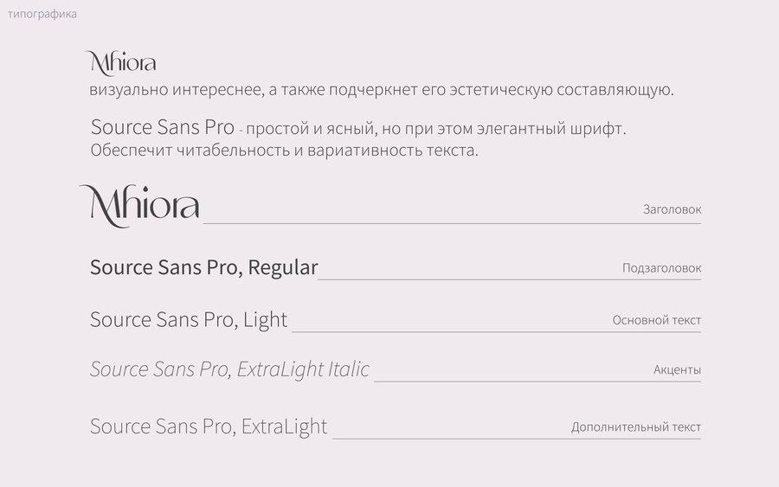The width and height of the screenshot is (779, 487).
Task: Click the line starting 'визуально интереснее'
Action: [x=382, y=90]
